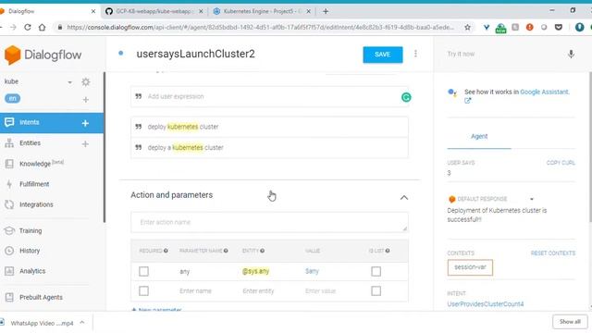The width and height of the screenshot is (592, 333).
Task: Click the Enter value field
Action: (x=321, y=291)
